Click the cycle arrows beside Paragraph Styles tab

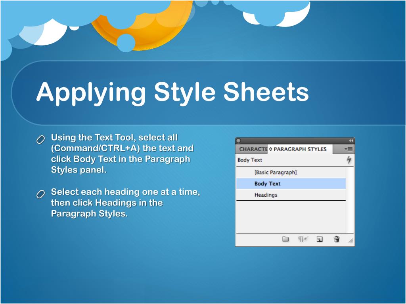tap(270, 149)
